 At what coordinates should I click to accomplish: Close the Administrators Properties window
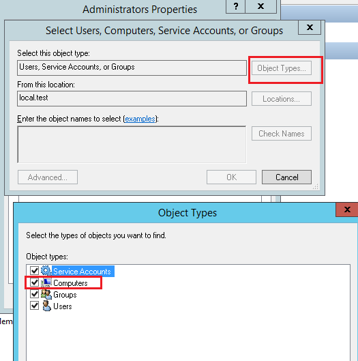click(260, 6)
